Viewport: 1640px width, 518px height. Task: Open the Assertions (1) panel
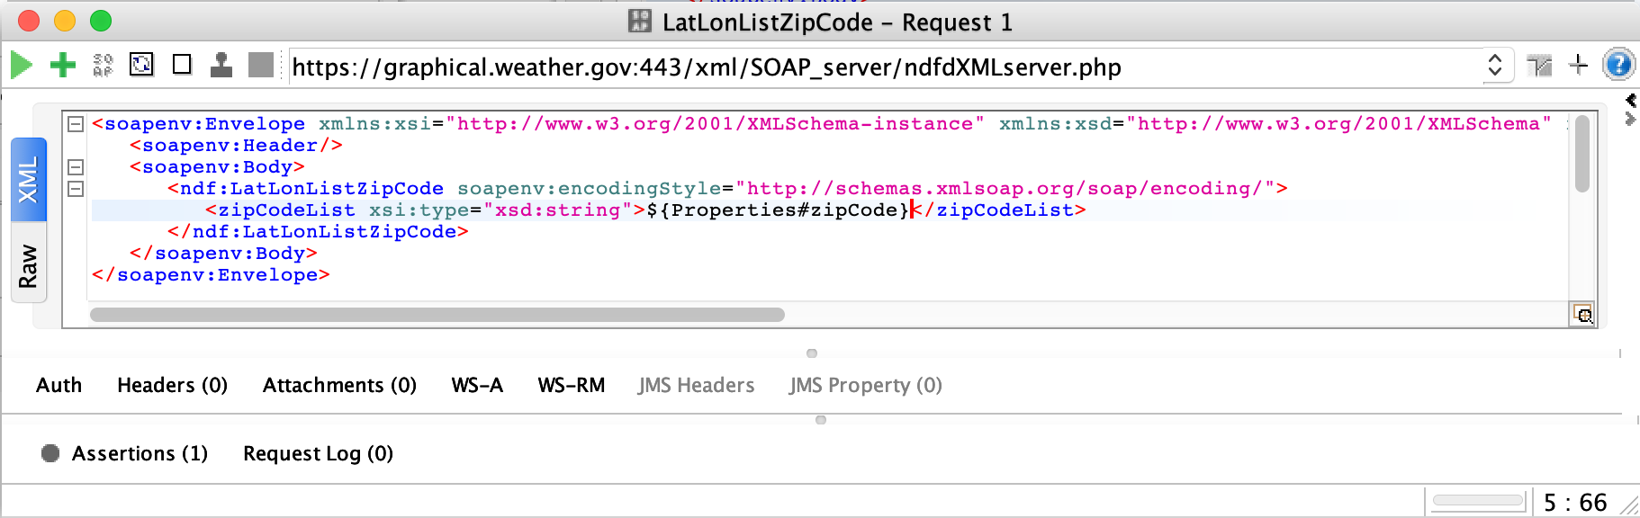pos(139,454)
